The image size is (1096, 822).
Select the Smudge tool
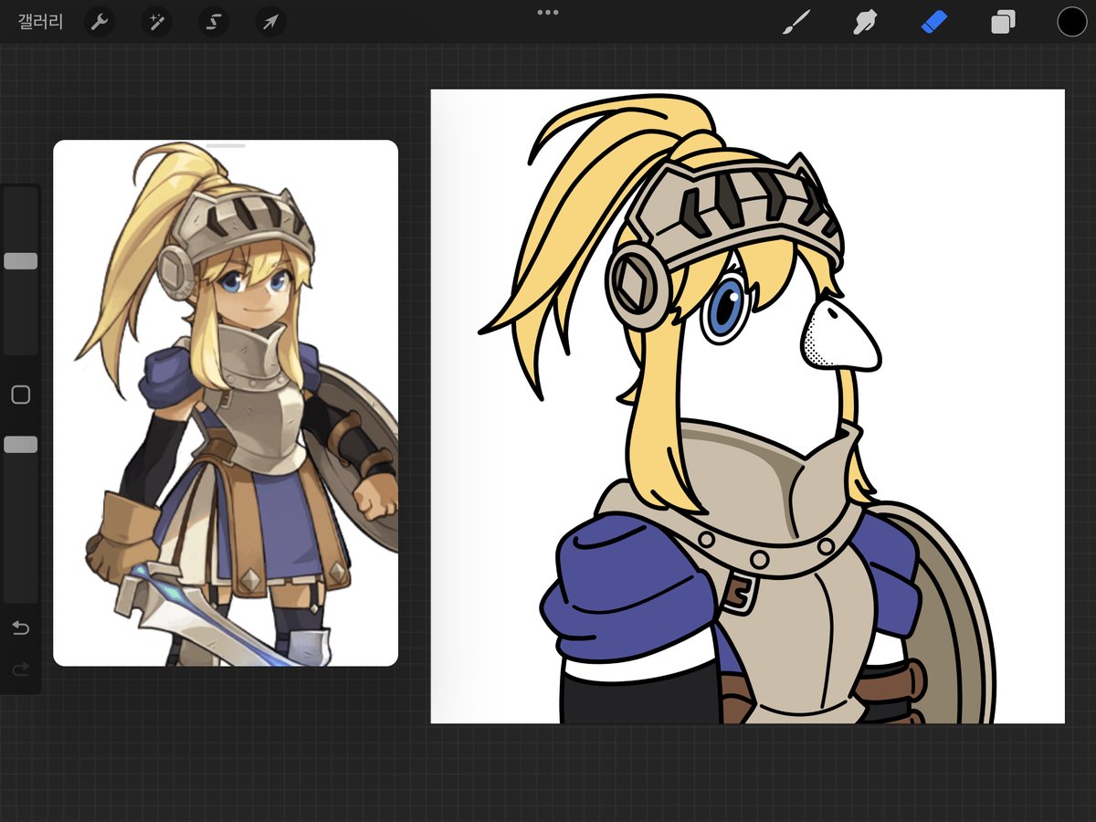tap(864, 22)
